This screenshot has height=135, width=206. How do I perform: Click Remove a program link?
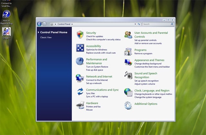pos(143,54)
